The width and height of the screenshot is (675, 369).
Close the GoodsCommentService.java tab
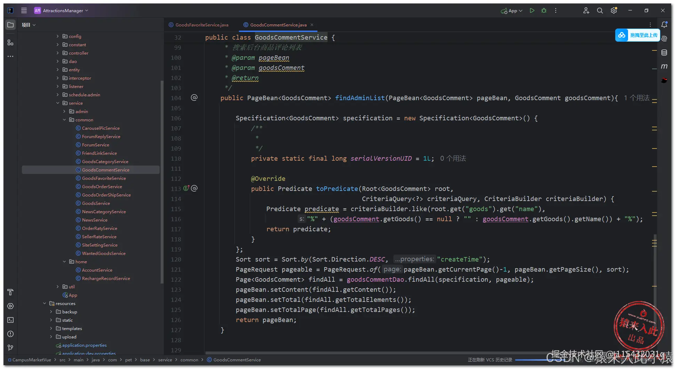312,25
